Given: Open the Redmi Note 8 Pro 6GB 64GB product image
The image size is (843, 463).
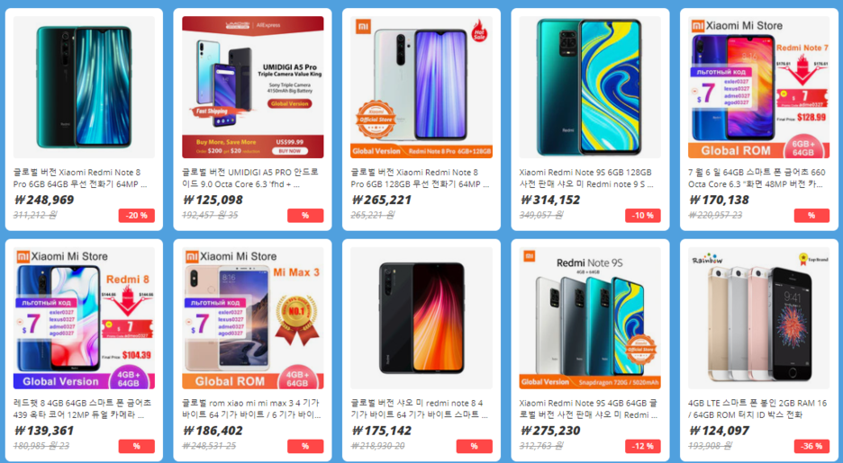Looking at the screenshot, I should click(x=84, y=87).
